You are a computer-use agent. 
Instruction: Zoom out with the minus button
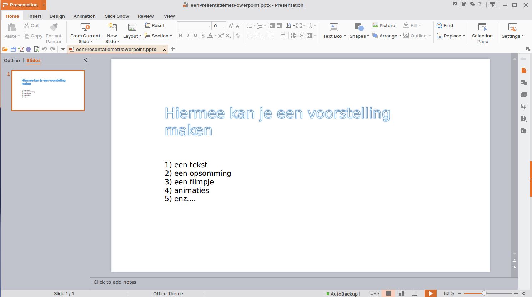click(460, 293)
